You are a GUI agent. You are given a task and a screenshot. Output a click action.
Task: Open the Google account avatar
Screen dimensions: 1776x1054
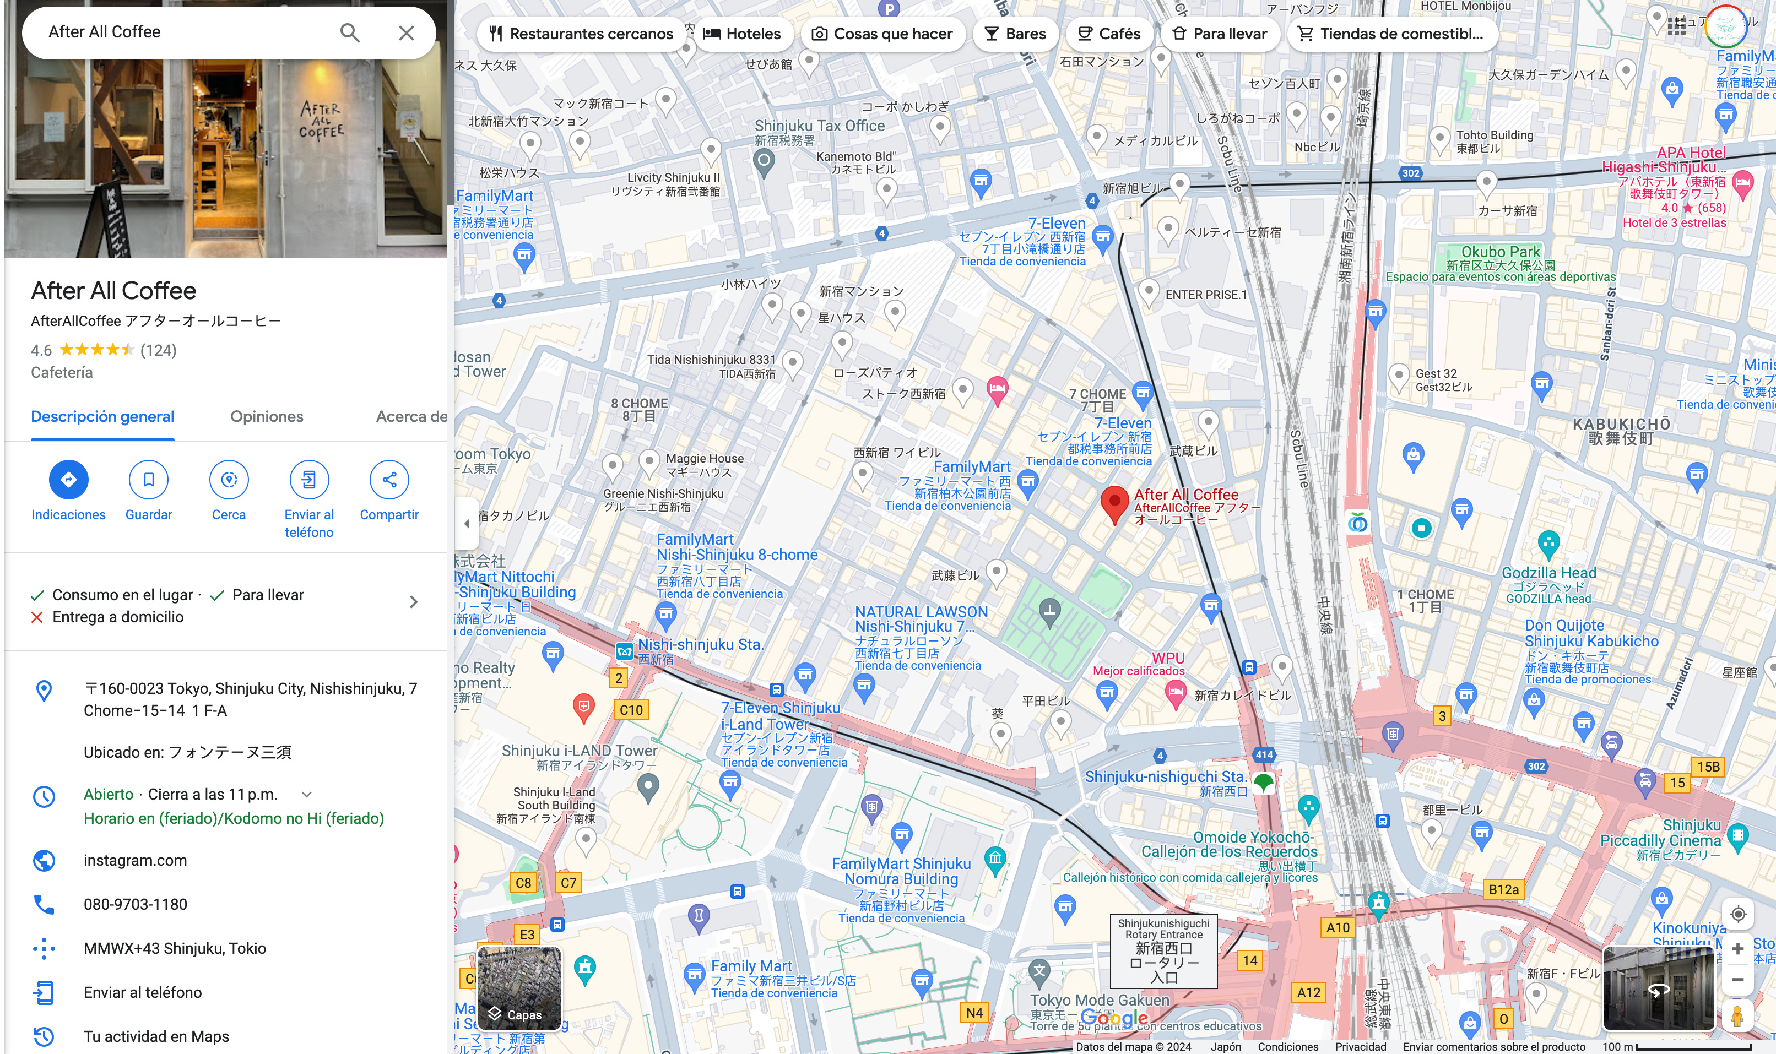coord(1726,27)
